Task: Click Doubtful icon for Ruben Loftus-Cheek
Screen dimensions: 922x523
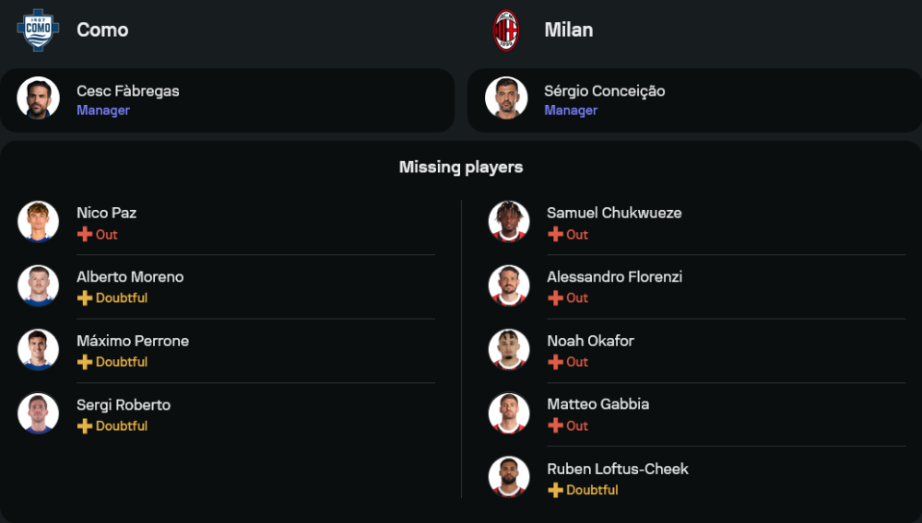Action: tap(555, 491)
